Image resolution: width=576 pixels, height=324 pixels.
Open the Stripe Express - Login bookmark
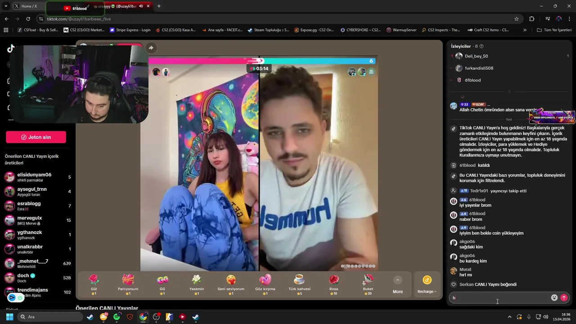pyautogui.click(x=130, y=30)
